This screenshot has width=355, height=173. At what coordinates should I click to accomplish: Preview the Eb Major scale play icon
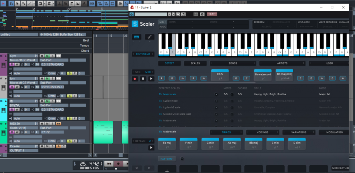tap(216, 94)
